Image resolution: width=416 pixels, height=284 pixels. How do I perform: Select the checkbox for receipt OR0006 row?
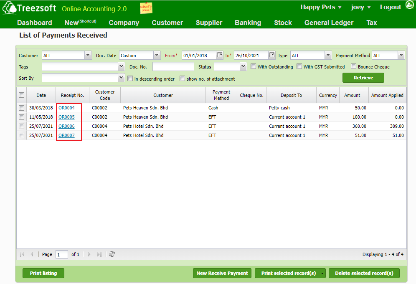22,126
